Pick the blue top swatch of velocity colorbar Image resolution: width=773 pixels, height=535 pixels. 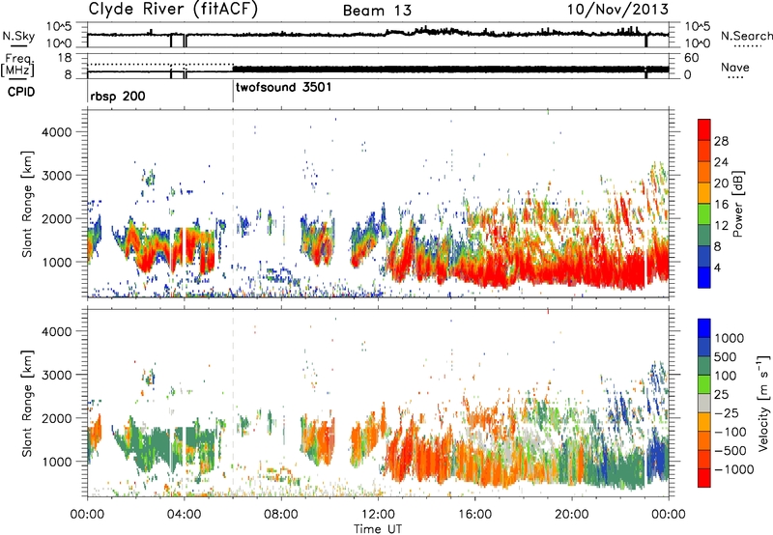click(x=704, y=328)
